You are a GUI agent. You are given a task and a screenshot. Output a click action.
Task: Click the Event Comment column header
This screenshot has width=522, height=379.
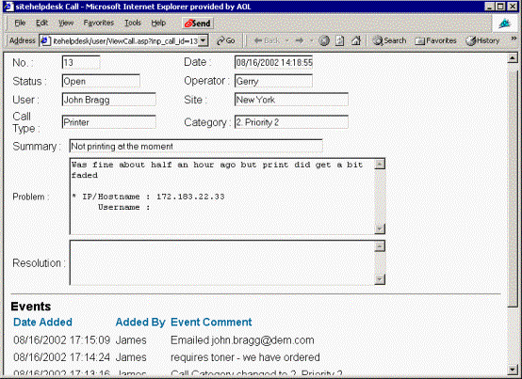point(211,322)
